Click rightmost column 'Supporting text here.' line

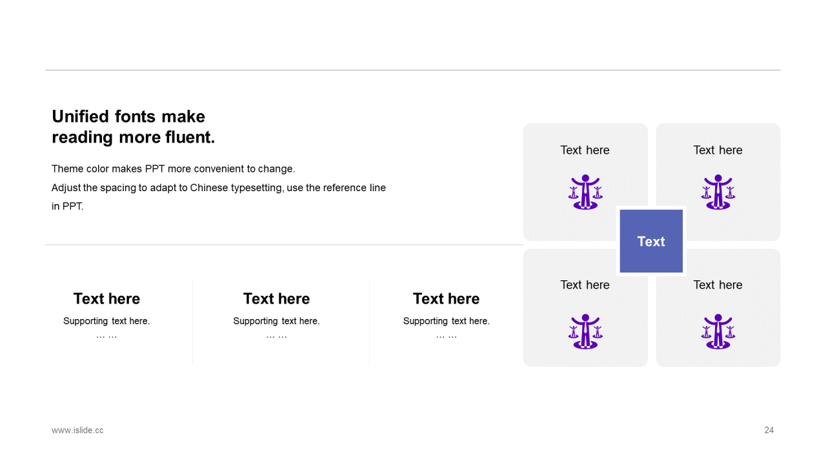click(x=446, y=321)
